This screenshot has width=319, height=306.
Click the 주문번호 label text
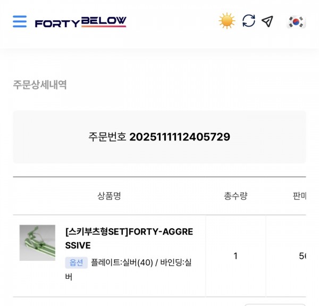107,137
